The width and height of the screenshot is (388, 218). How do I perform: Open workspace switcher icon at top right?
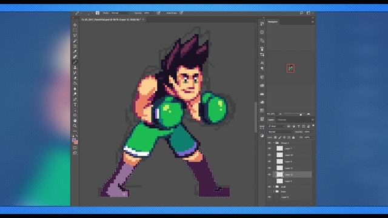(x=309, y=13)
